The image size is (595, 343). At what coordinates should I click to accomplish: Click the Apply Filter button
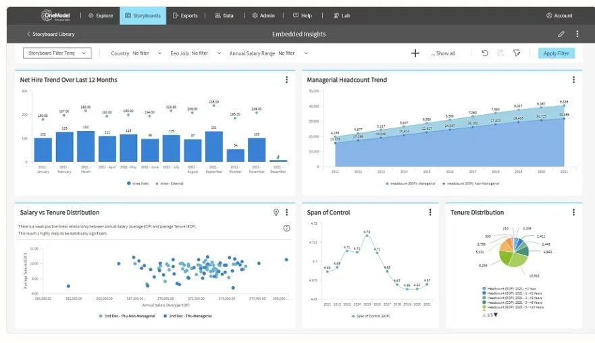click(557, 53)
